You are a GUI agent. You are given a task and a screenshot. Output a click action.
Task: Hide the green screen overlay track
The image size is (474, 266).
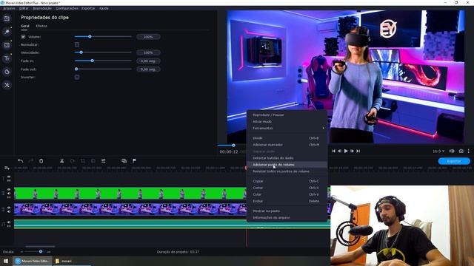9,189
